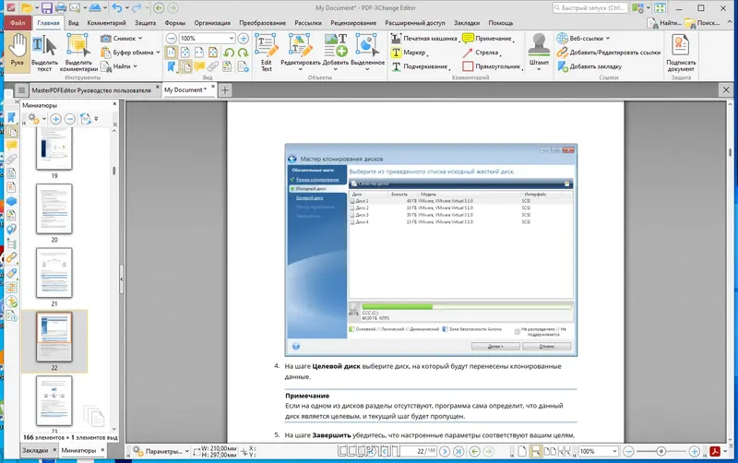Select the Печатная машинка typewriter tool
Viewport: 738px width, 463px height.
pyautogui.click(x=424, y=38)
